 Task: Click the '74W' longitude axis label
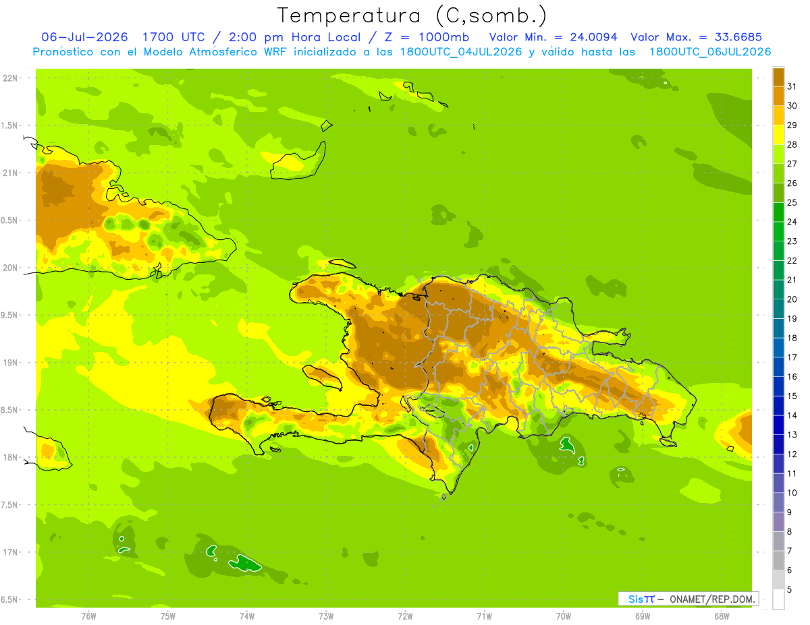(247, 616)
